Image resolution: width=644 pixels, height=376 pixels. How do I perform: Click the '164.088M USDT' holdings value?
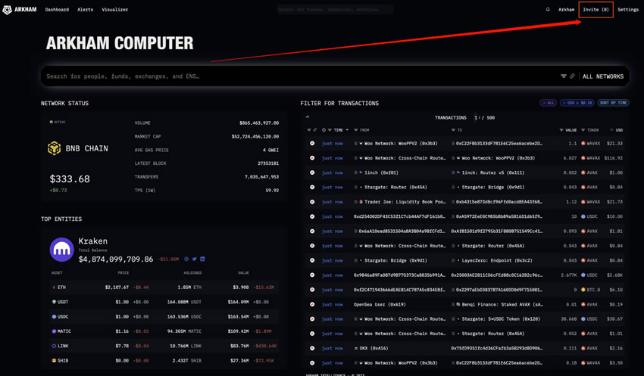(x=184, y=302)
